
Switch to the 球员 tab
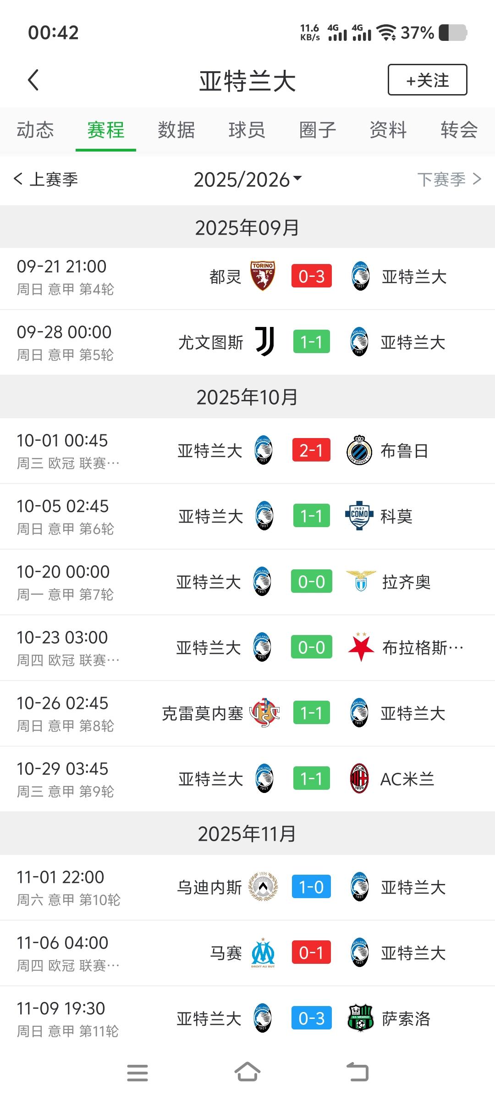click(x=247, y=130)
